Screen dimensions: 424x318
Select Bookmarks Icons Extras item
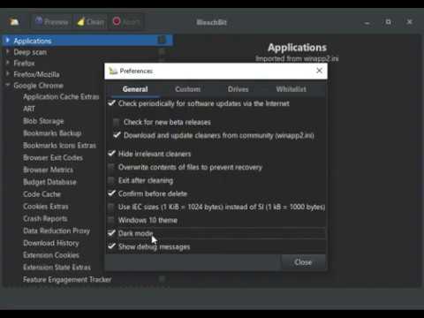59,146
